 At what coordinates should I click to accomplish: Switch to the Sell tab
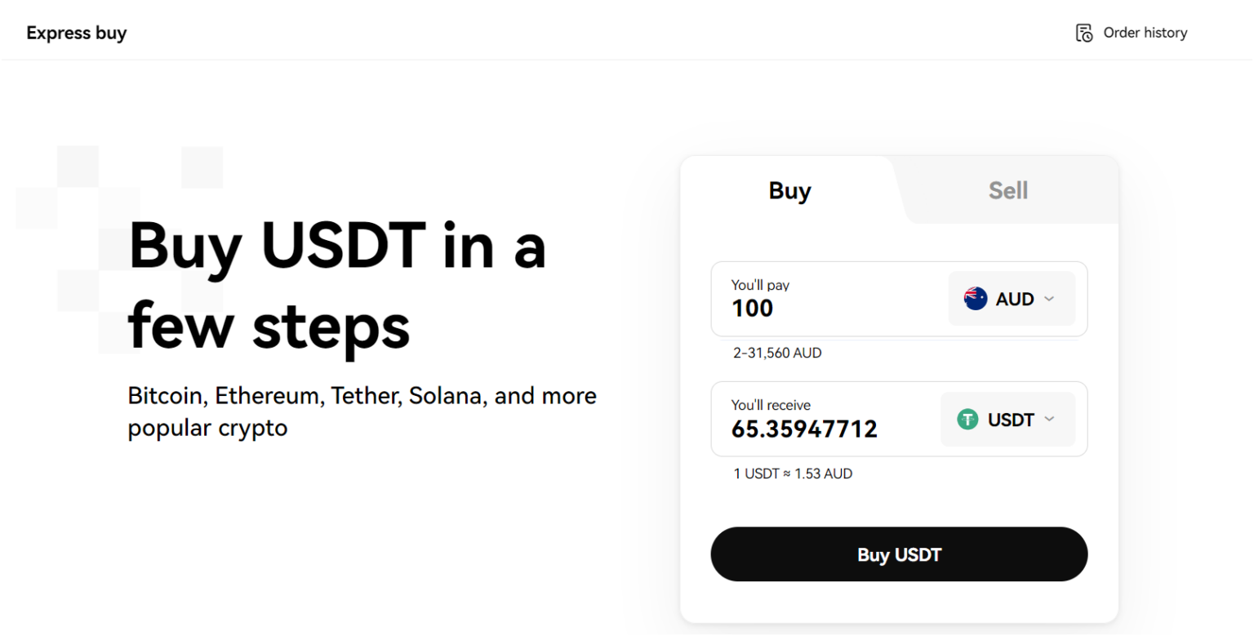tap(1008, 191)
